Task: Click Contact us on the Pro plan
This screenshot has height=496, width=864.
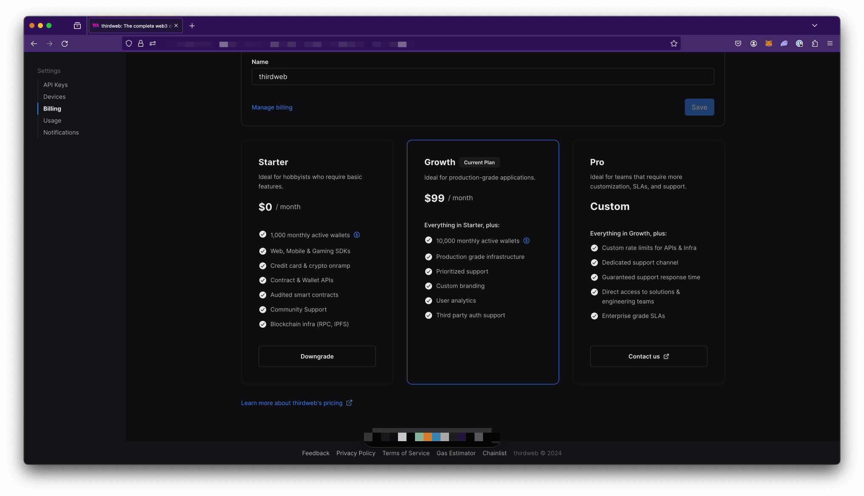Action: pos(648,356)
